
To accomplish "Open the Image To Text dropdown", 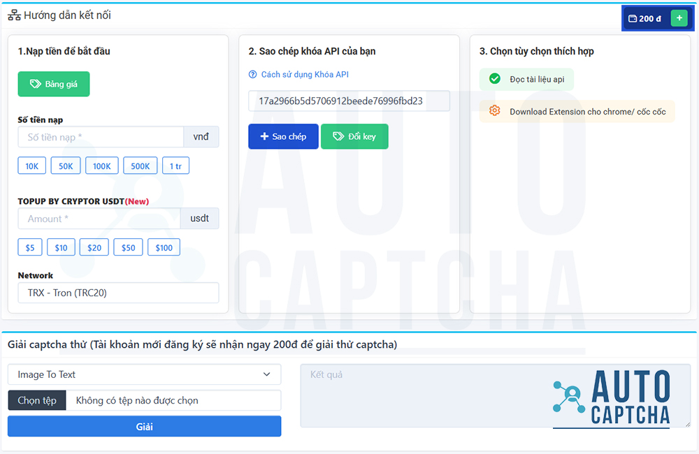I will pos(144,374).
